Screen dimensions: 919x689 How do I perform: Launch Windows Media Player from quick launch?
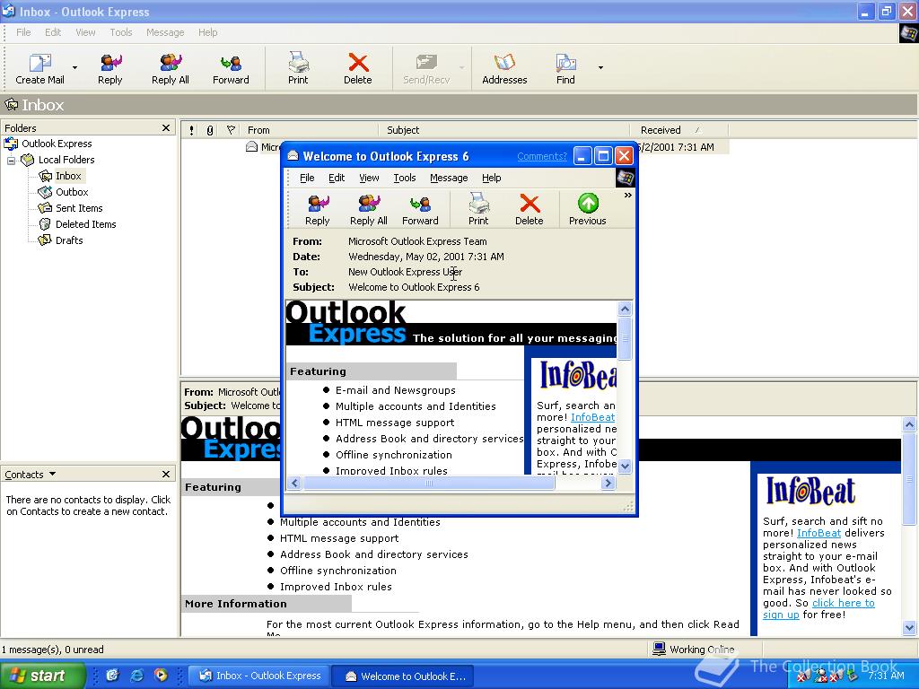(x=161, y=676)
